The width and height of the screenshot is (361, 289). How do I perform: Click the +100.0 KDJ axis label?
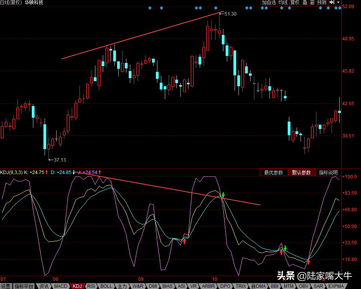349,177
